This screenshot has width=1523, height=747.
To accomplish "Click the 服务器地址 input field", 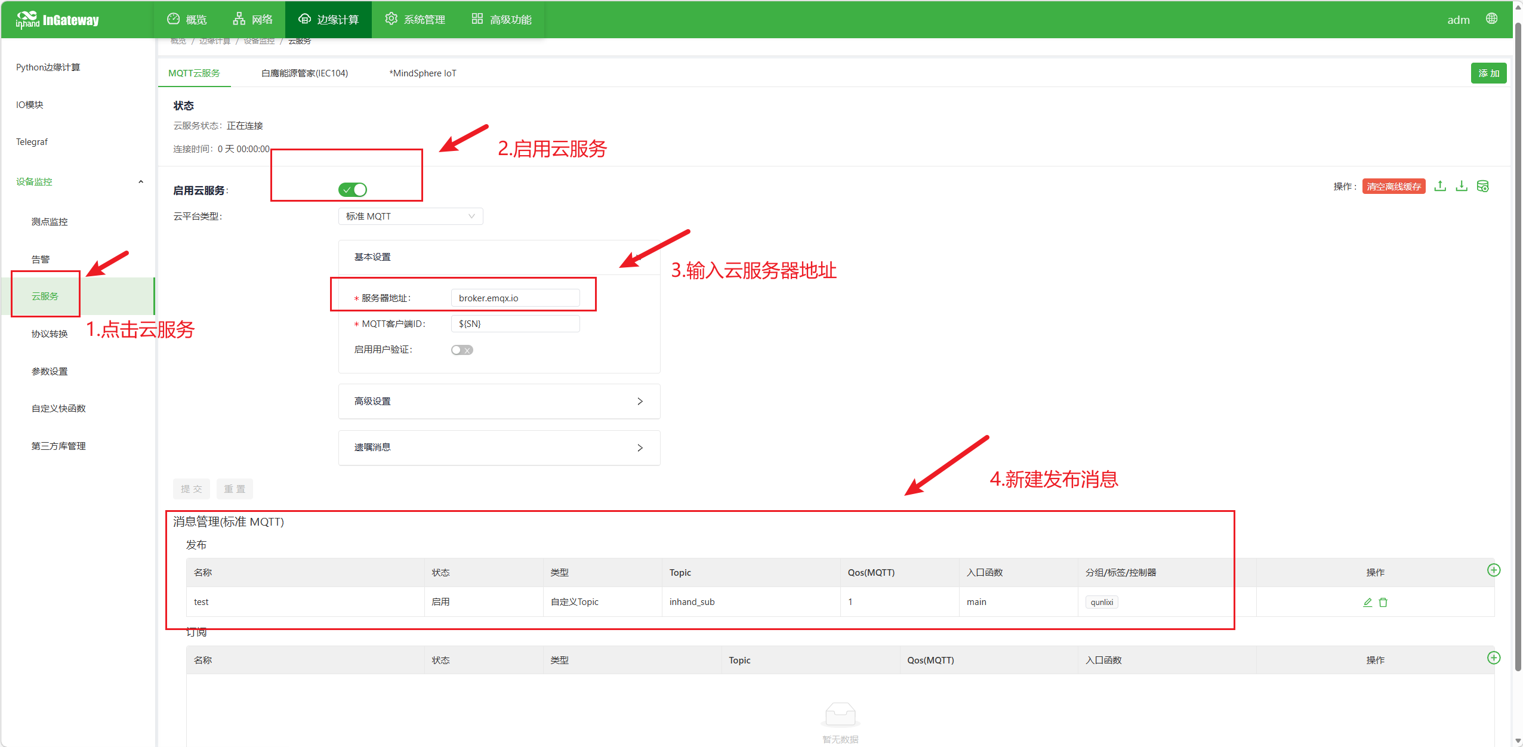I will click(516, 298).
